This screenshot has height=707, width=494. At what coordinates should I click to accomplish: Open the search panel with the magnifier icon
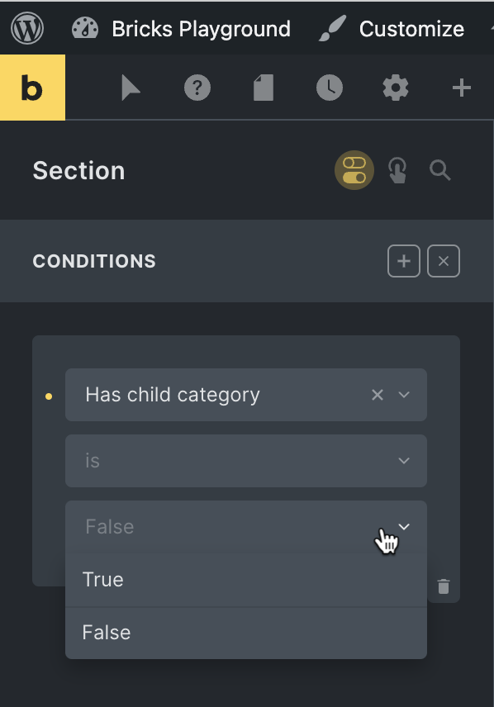click(439, 170)
